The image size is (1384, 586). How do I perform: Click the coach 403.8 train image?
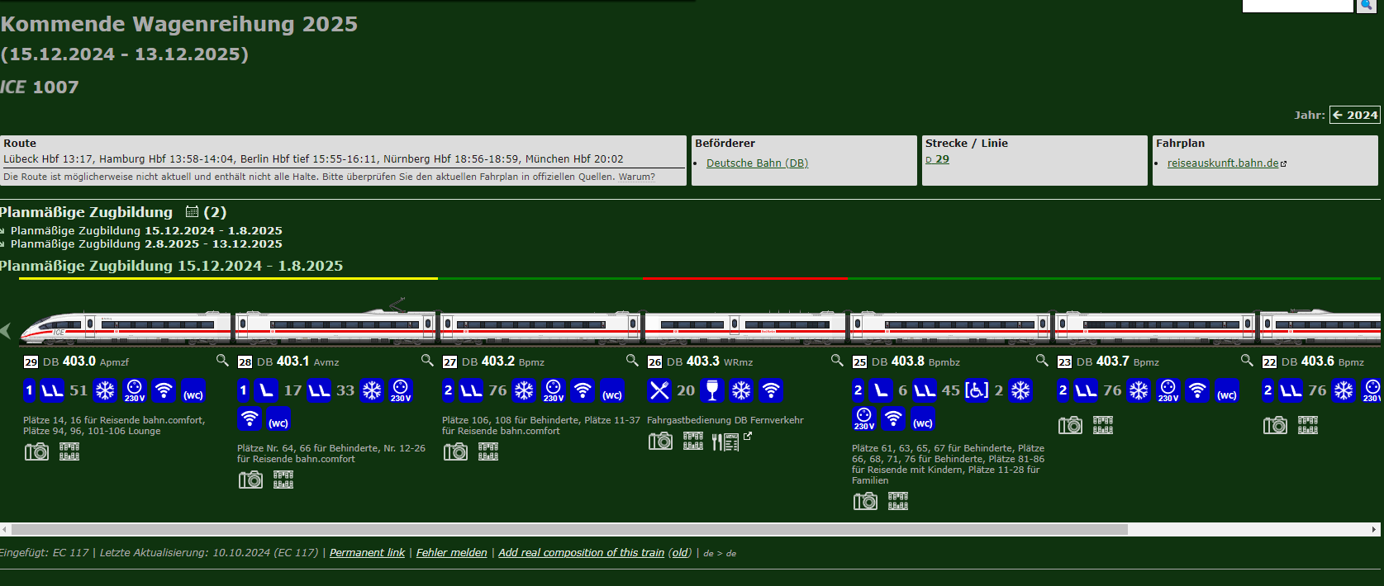click(x=950, y=328)
